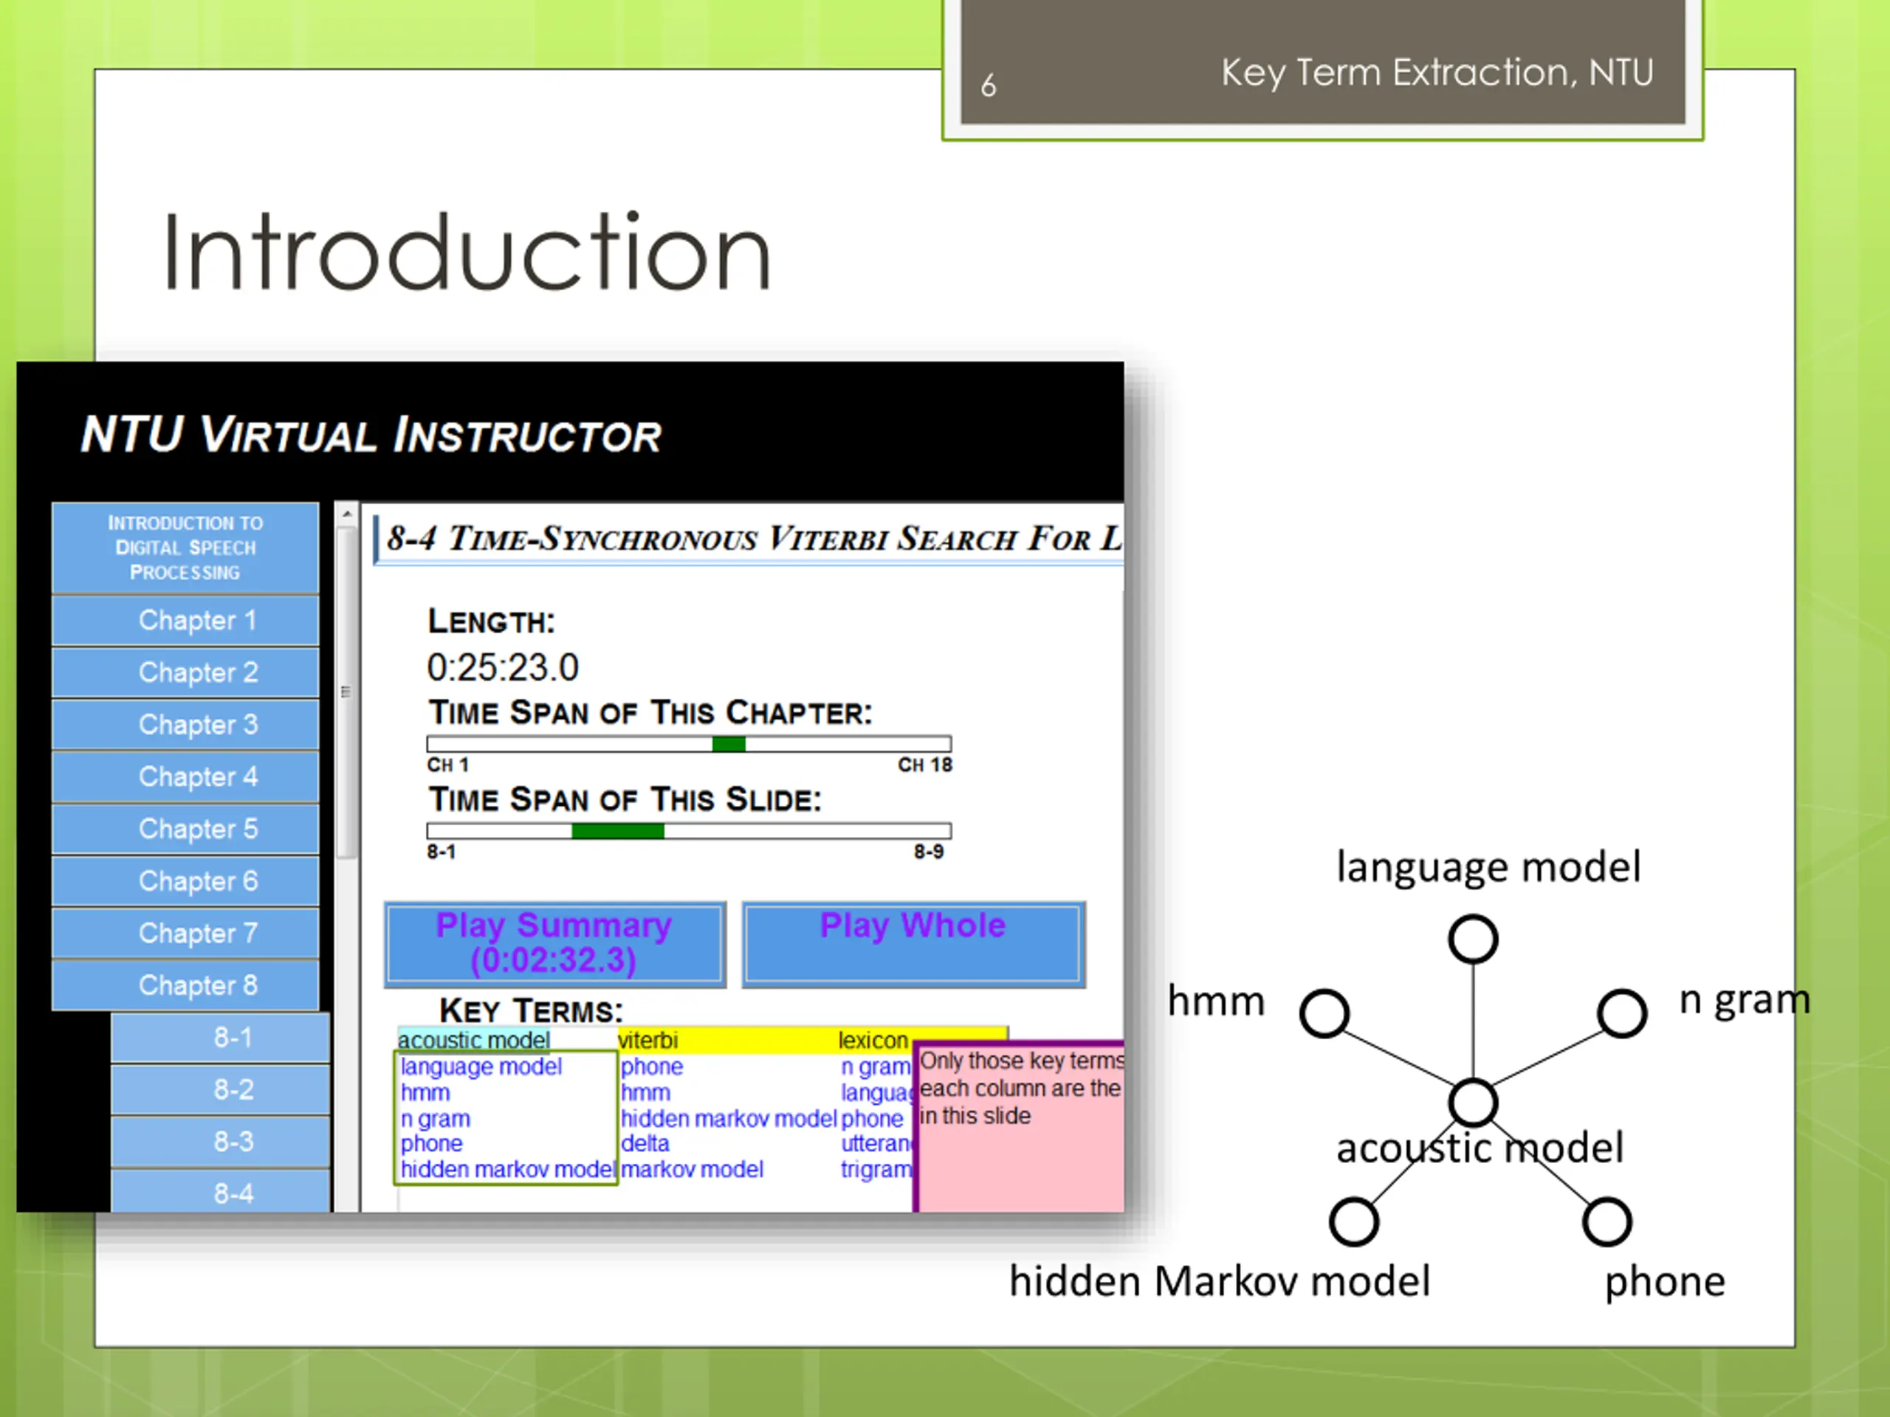This screenshot has height=1417, width=1890.
Task: Select Chapter 2 in sidebar
Action: coord(185,672)
